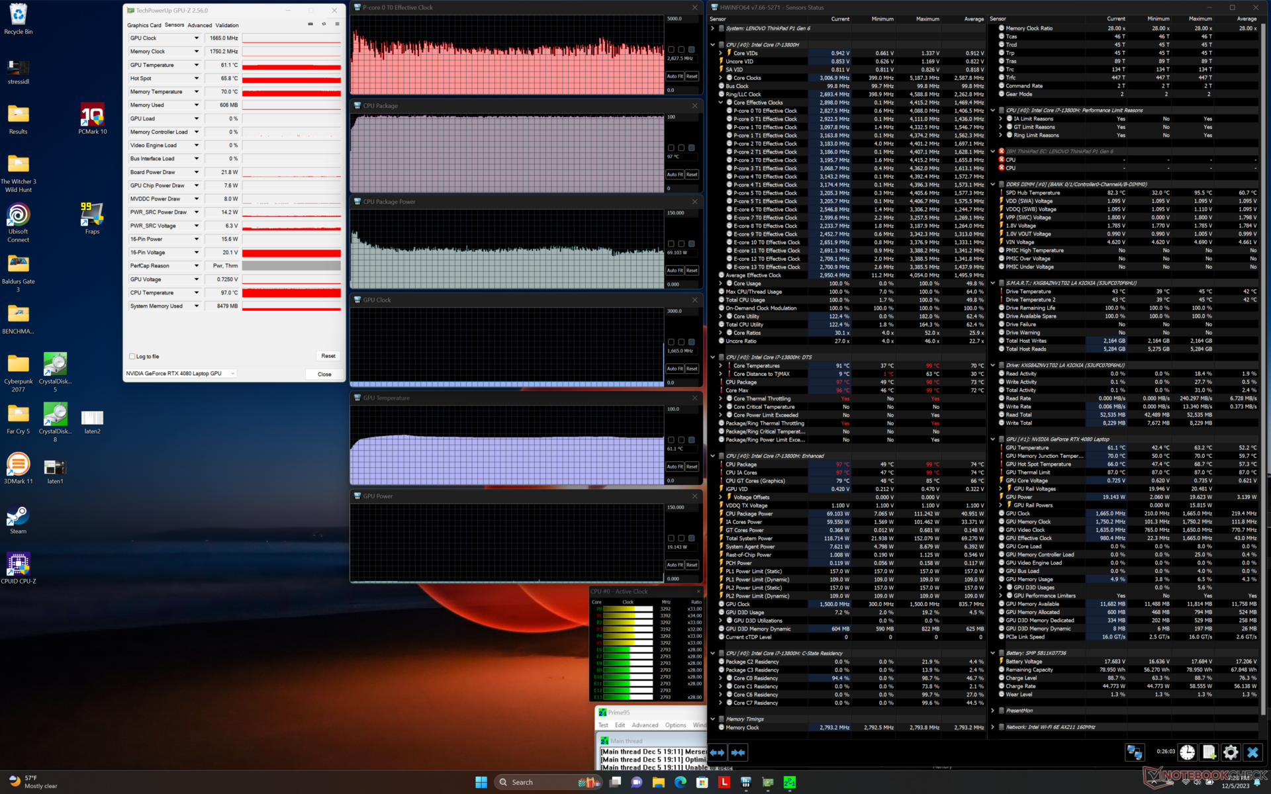This screenshot has width=1271, height=794.
Task: Enable the Log to file checkbox
Action: [132, 357]
